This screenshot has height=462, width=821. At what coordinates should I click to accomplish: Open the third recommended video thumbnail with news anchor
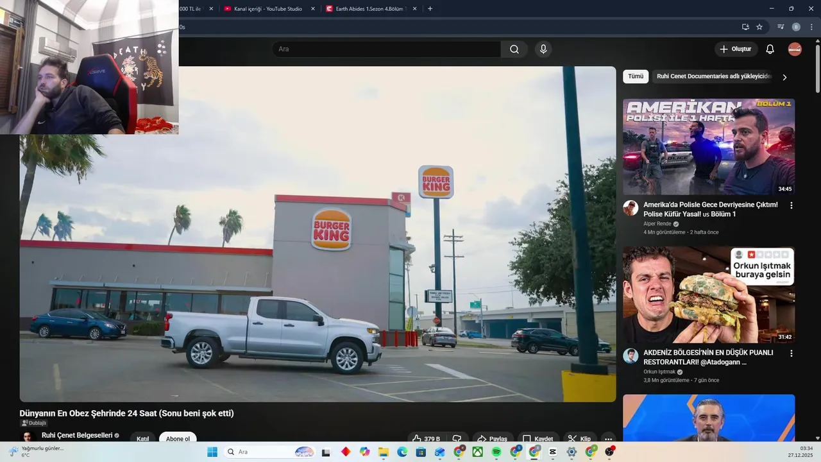point(709,418)
